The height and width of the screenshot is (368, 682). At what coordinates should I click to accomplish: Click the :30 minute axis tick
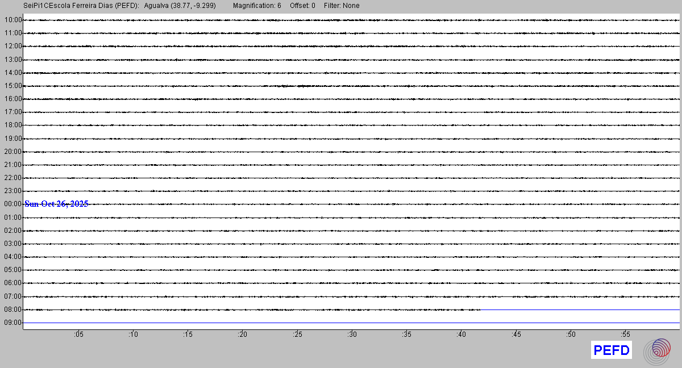tap(352, 334)
